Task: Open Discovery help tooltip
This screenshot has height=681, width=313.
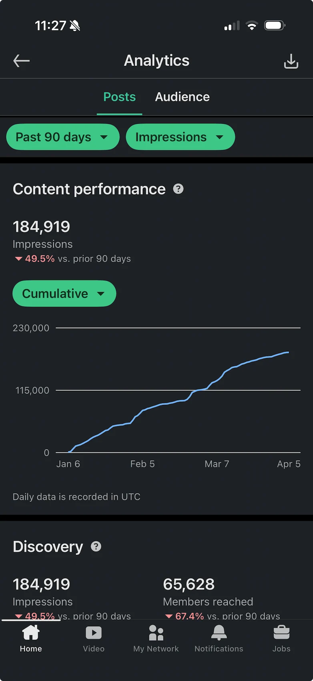Action: (96, 546)
